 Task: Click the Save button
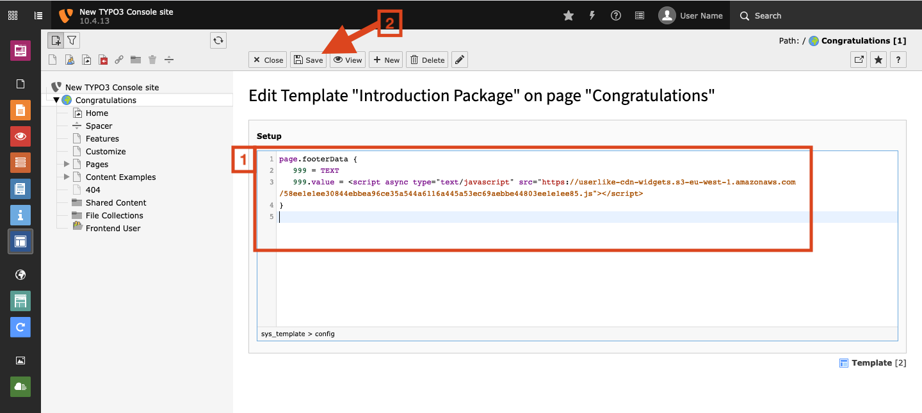[x=308, y=60]
